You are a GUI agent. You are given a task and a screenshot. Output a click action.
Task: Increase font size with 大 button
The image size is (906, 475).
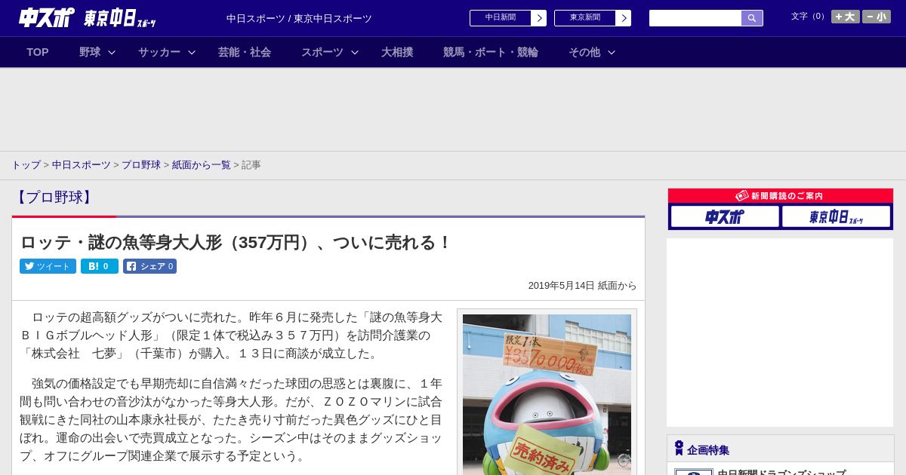(x=846, y=17)
